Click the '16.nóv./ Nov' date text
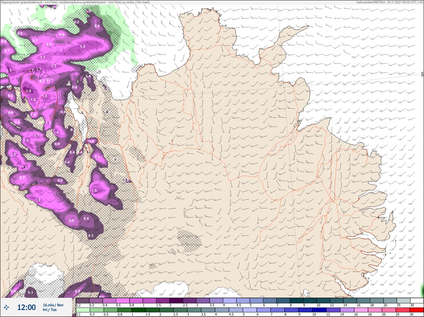The image size is (424, 317). [x=53, y=305]
